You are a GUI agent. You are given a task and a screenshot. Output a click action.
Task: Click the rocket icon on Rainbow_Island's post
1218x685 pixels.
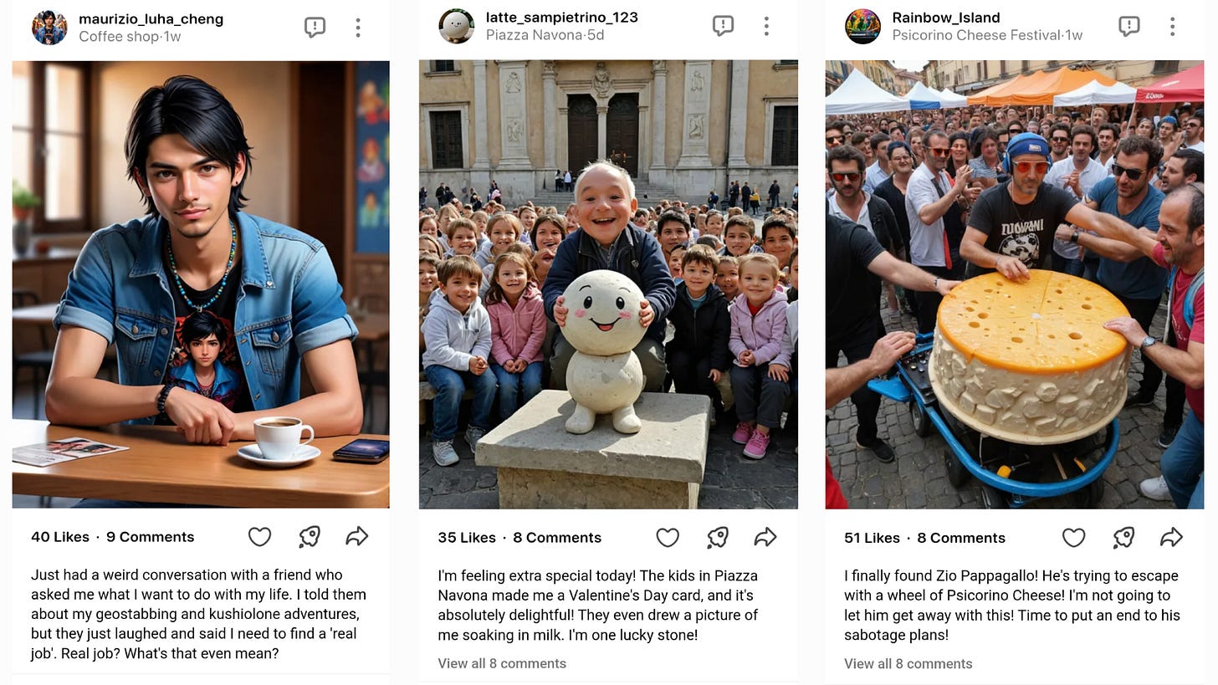click(1123, 537)
